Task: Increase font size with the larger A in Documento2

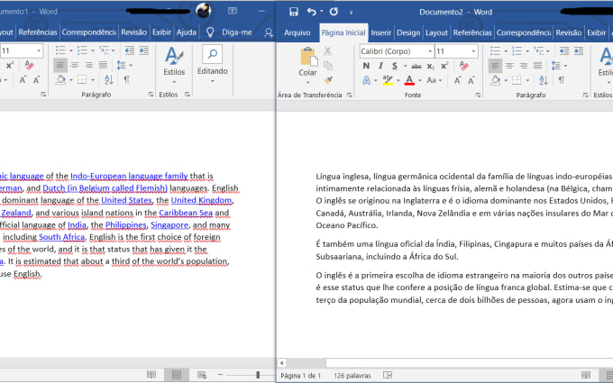Action: click(457, 80)
